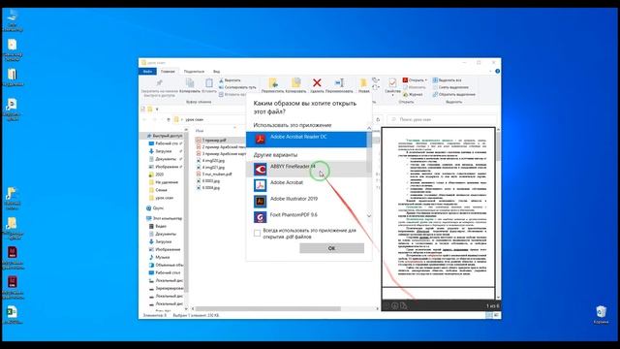This screenshot has height=349, width=620.
Task: Click the Переместить в folder icon
Action: tap(273, 83)
